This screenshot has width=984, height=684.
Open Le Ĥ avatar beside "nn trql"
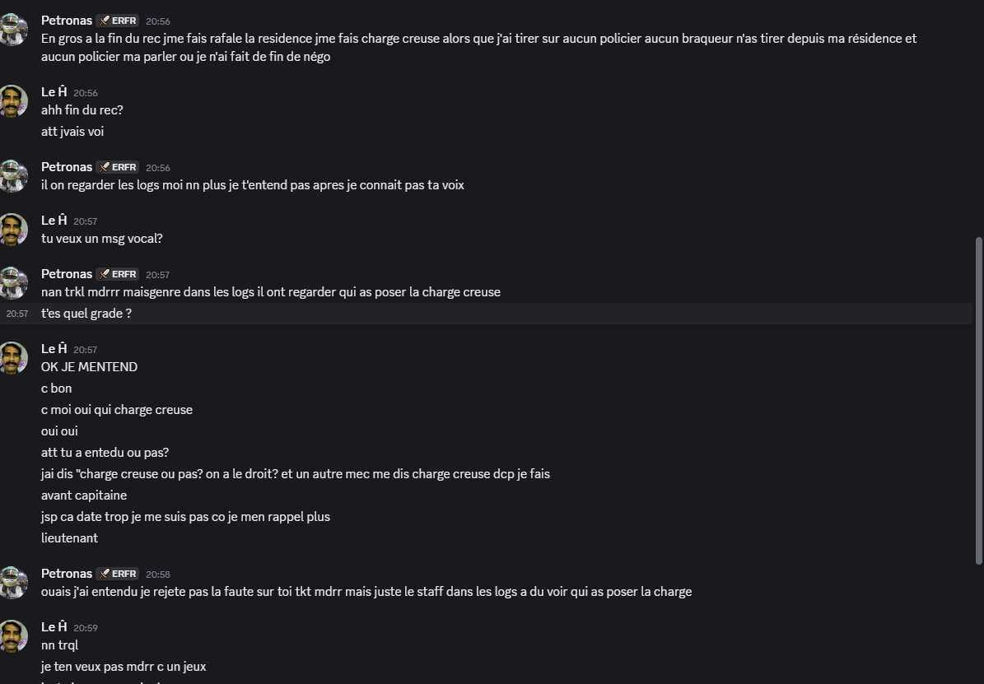click(13, 635)
